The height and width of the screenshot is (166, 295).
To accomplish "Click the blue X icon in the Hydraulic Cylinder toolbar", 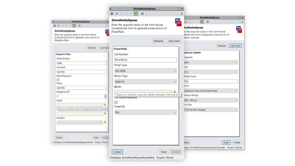I will pyautogui.click(x=208, y=22).
